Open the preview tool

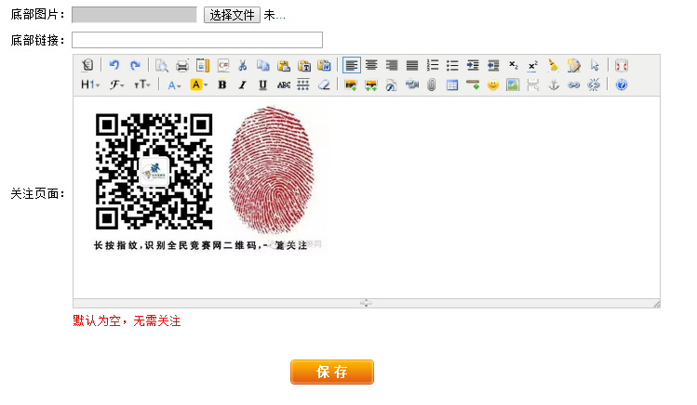pos(161,65)
